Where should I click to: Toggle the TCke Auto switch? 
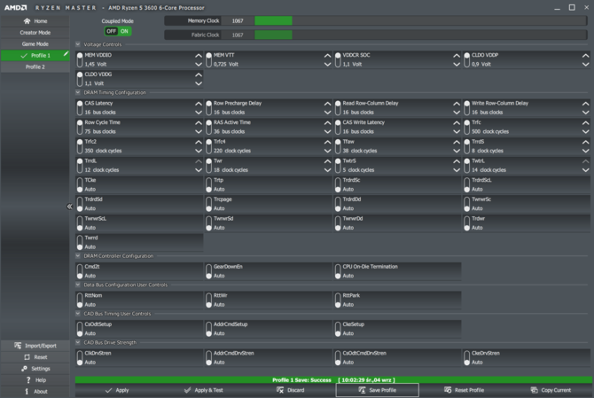[x=80, y=184]
